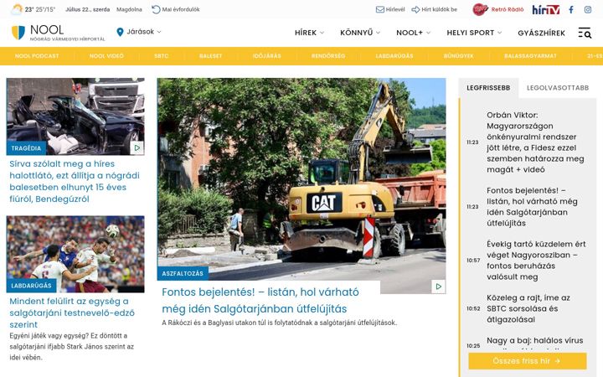Select NOOL VIDEÓ in yellow bar
Image resolution: width=603 pixels, height=377 pixels.
(x=106, y=56)
